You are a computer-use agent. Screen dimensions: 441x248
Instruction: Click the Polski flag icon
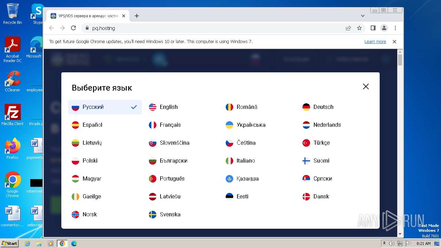coord(75,161)
